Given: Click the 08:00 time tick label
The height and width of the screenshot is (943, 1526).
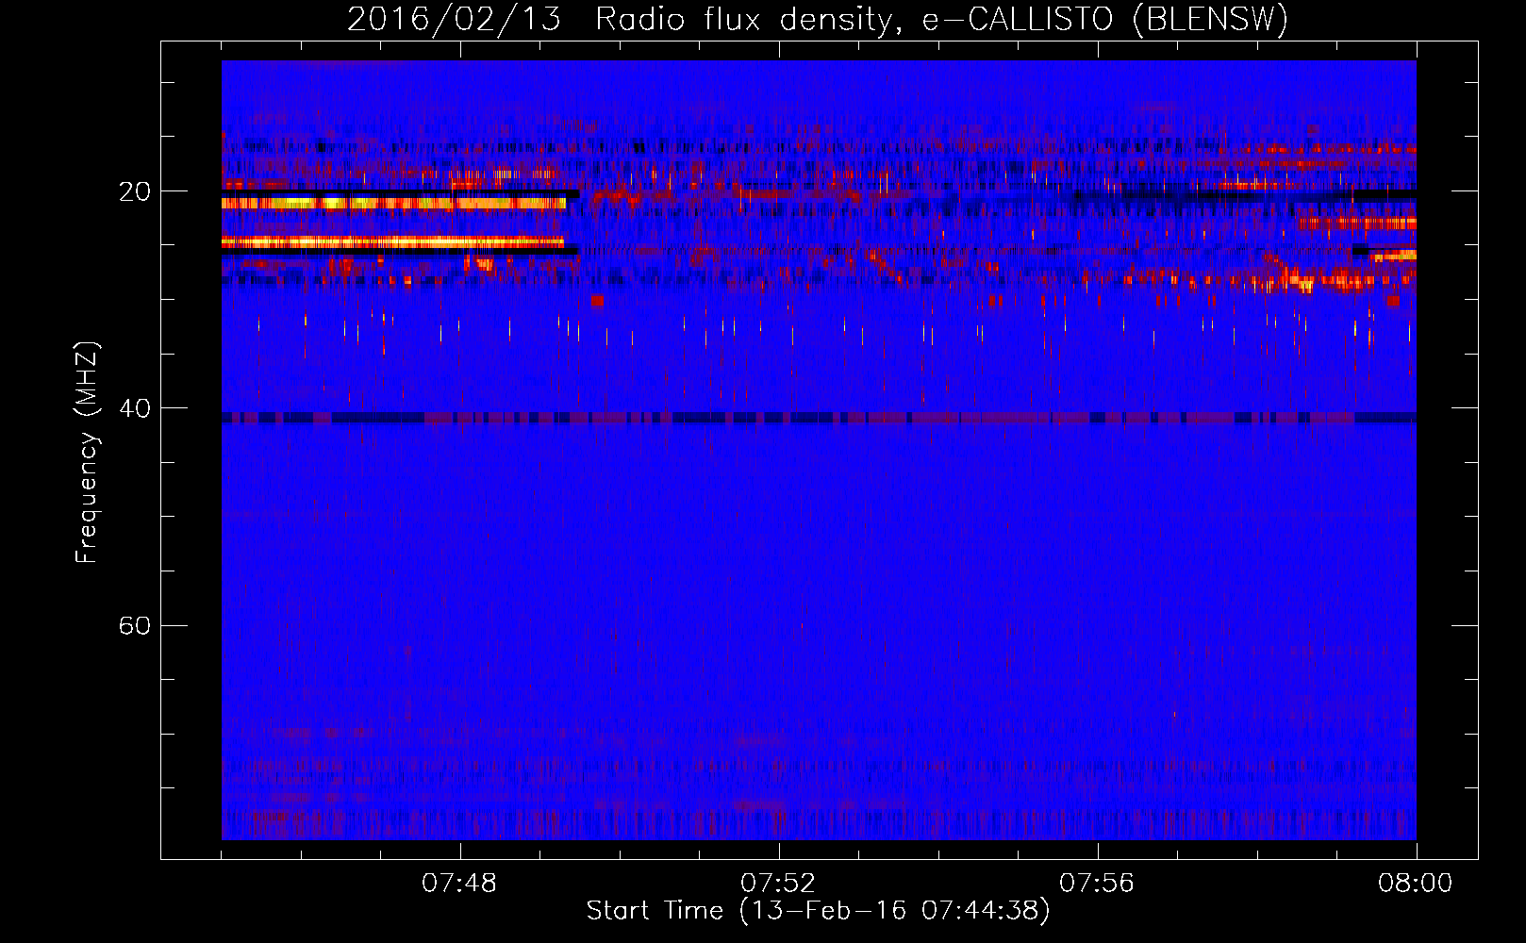Looking at the screenshot, I should 1416,884.
